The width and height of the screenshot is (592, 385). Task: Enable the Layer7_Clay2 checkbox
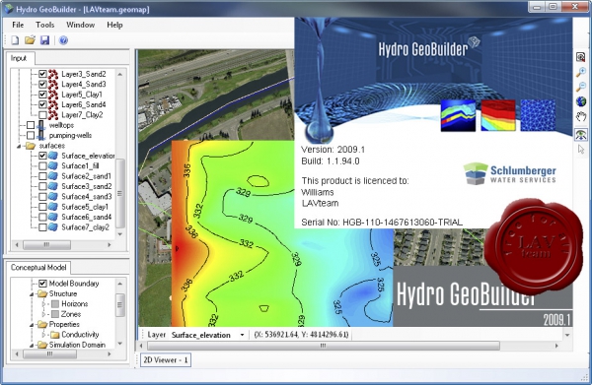[42, 115]
